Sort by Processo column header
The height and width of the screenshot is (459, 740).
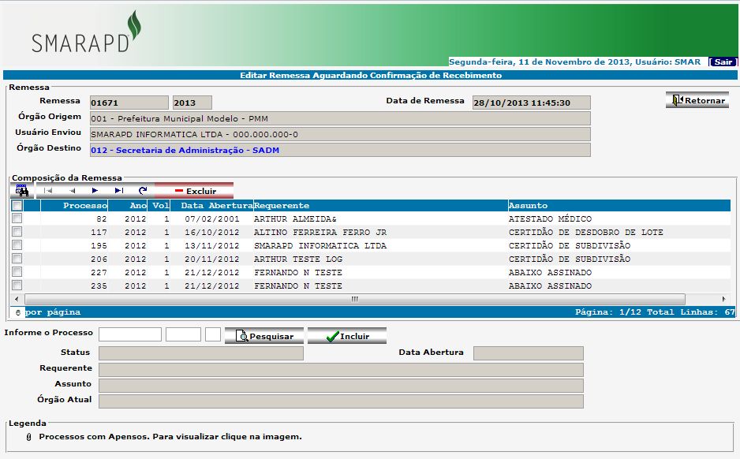pos(75,205)
